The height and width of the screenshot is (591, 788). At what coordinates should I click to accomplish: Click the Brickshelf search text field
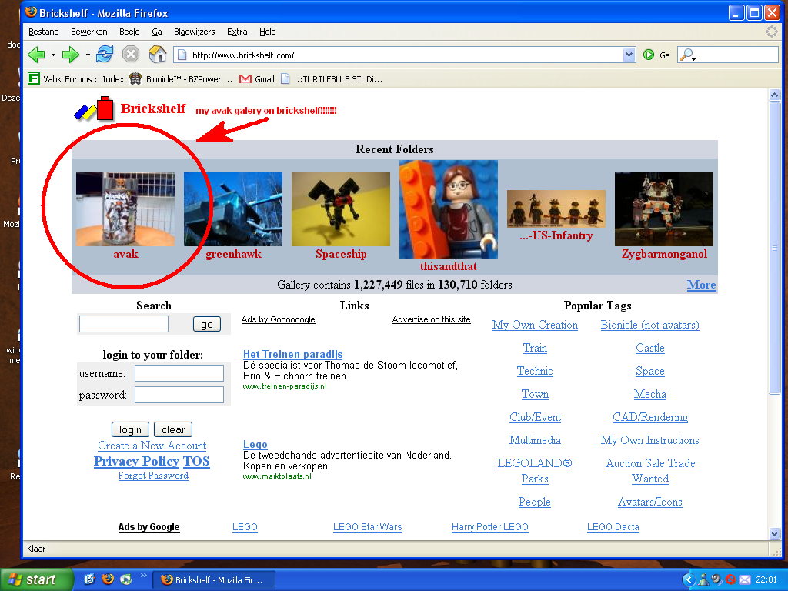124,324
